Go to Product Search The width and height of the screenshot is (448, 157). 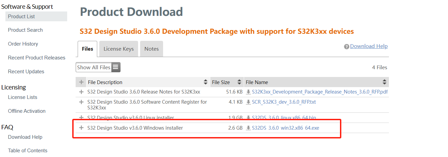[25, 30]
